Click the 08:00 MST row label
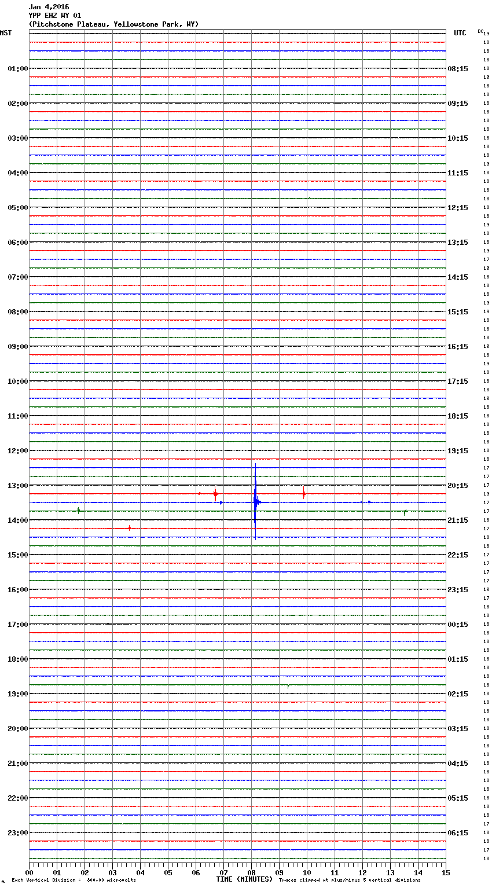The image size is (492, 888). click(x=18, y=312)
